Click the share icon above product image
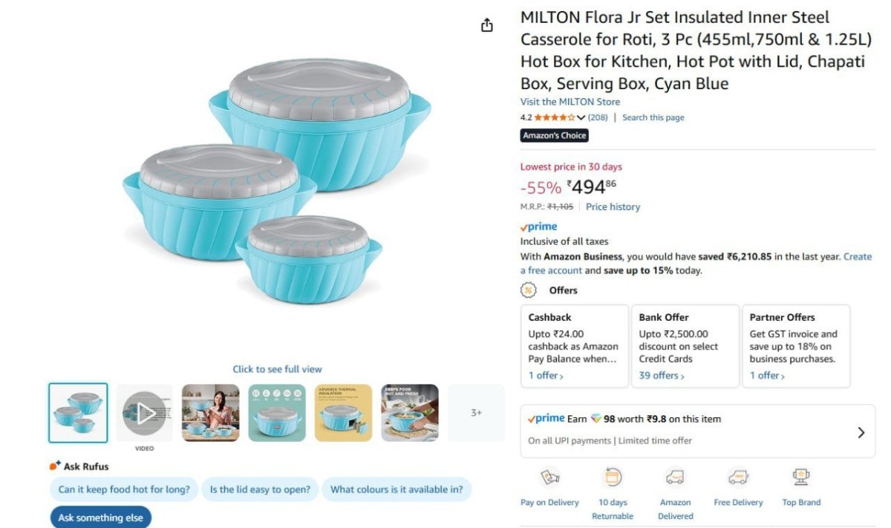This screenshot has width=891, height=528. pyautogui.click(x=487, y=25)
